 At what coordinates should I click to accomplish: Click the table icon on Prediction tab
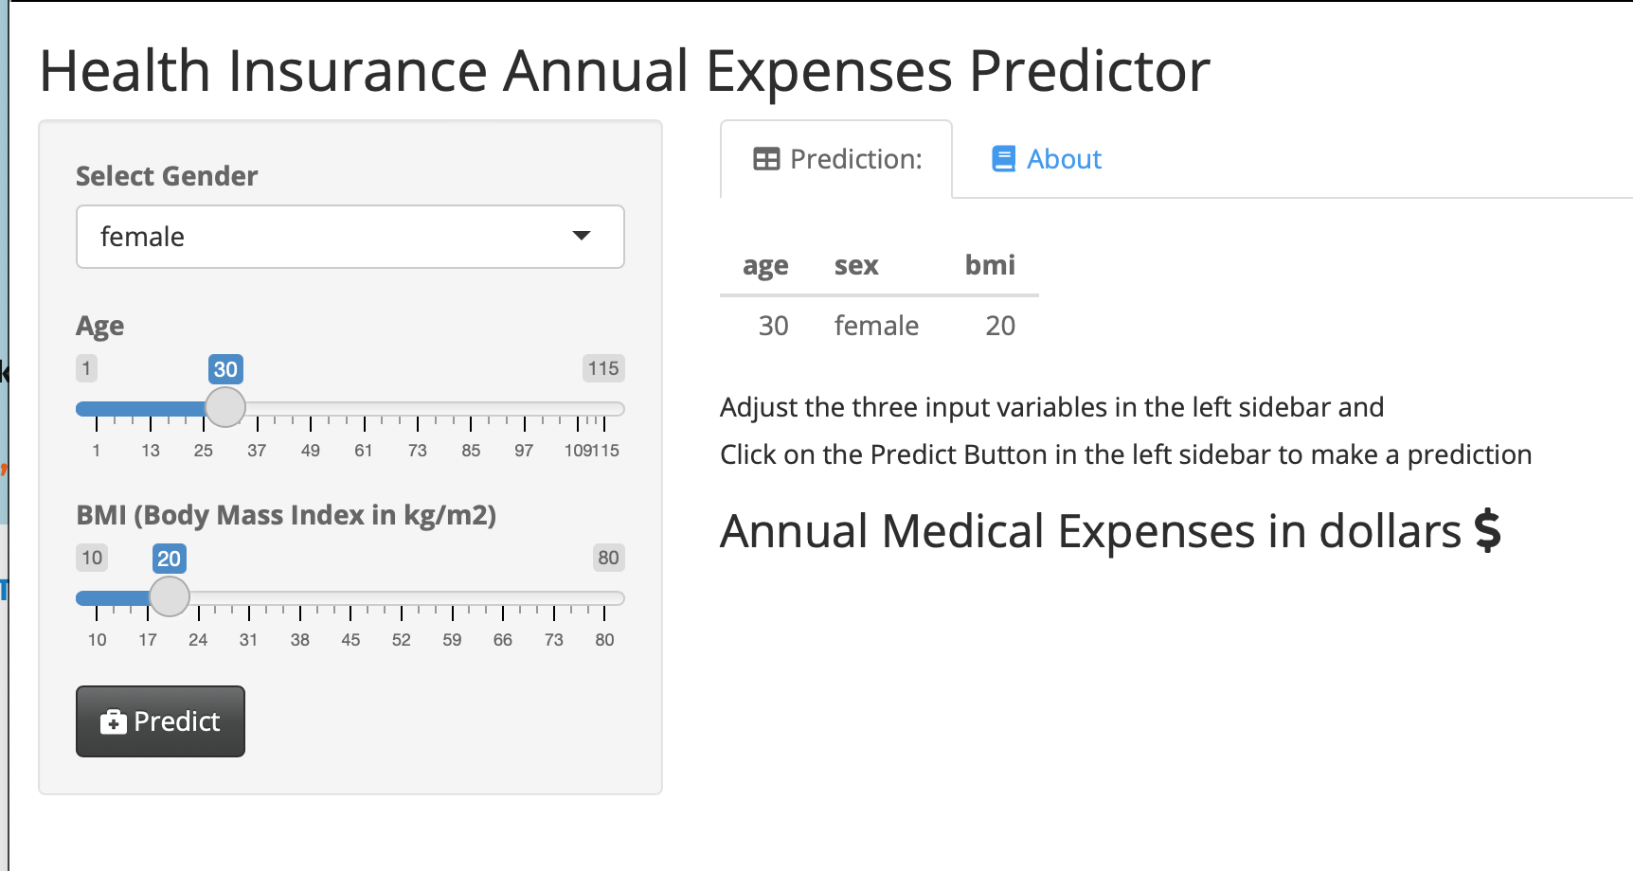point(764,159)
